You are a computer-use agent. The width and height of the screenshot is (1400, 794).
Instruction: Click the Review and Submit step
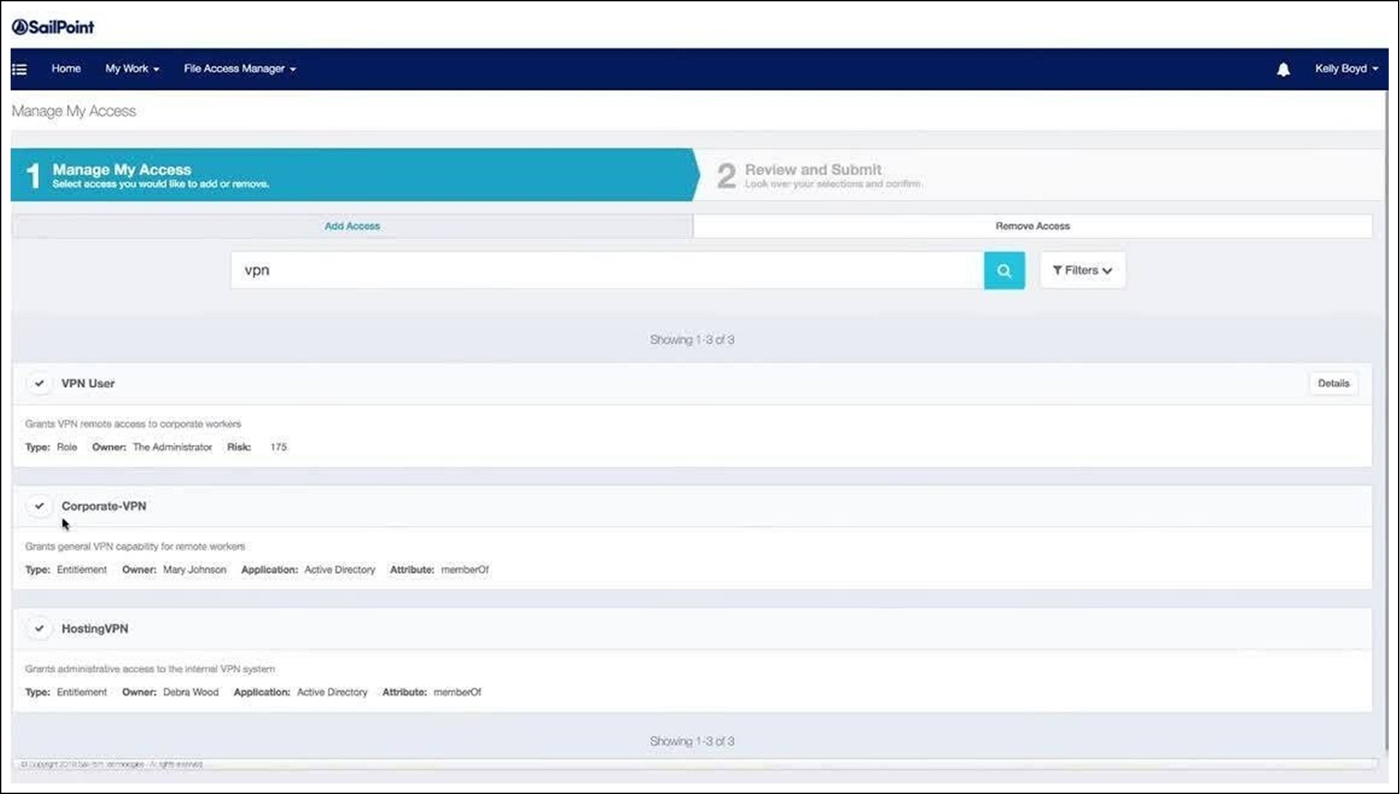click(x=813, y=170)
